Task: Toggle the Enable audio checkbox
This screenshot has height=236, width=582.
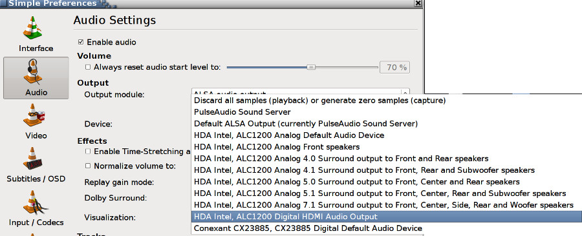Action: pos(81,42)
